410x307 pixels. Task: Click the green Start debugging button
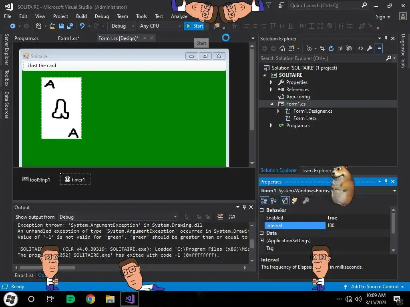[x=195, y=26]
